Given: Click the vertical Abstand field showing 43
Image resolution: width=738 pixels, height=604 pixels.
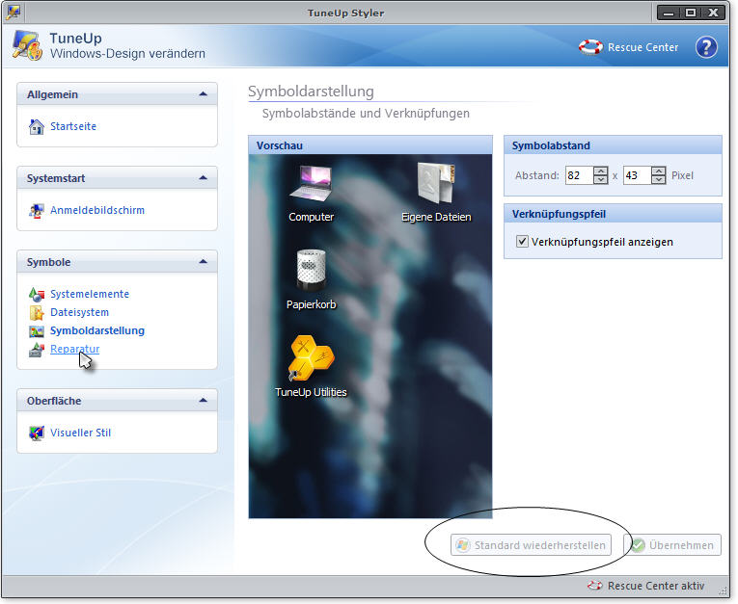Looking at the screenshot, I should [x=638, y=175].
